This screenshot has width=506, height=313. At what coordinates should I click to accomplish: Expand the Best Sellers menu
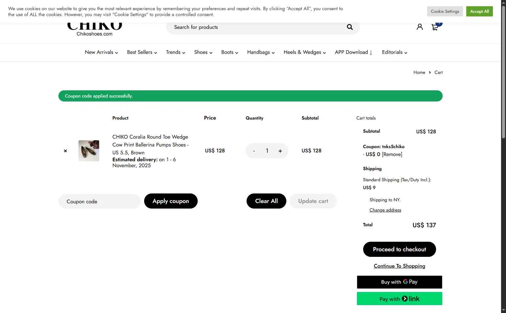142,52
